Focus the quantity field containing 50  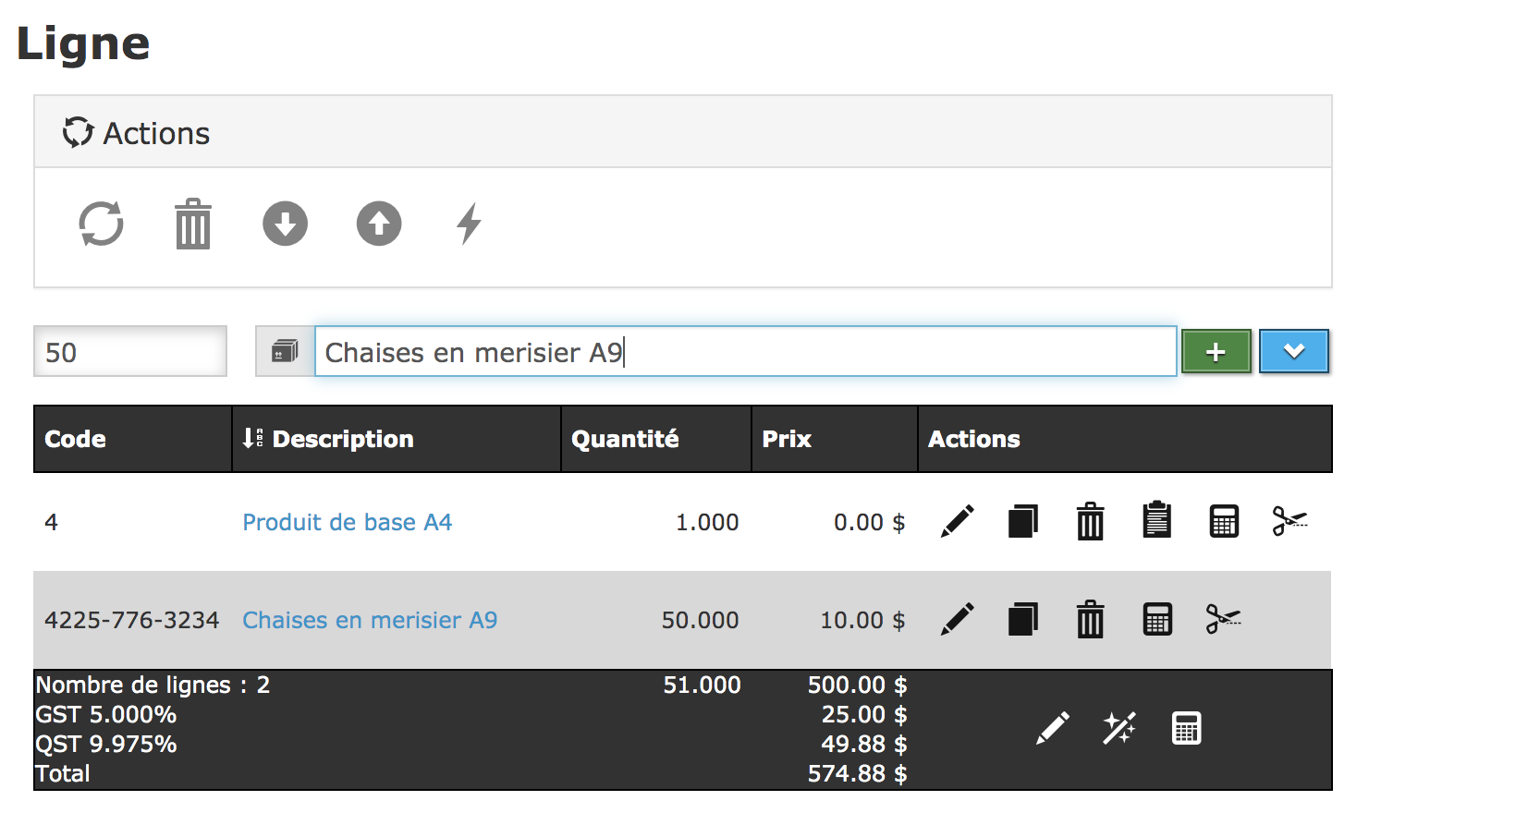click(130, 352)
